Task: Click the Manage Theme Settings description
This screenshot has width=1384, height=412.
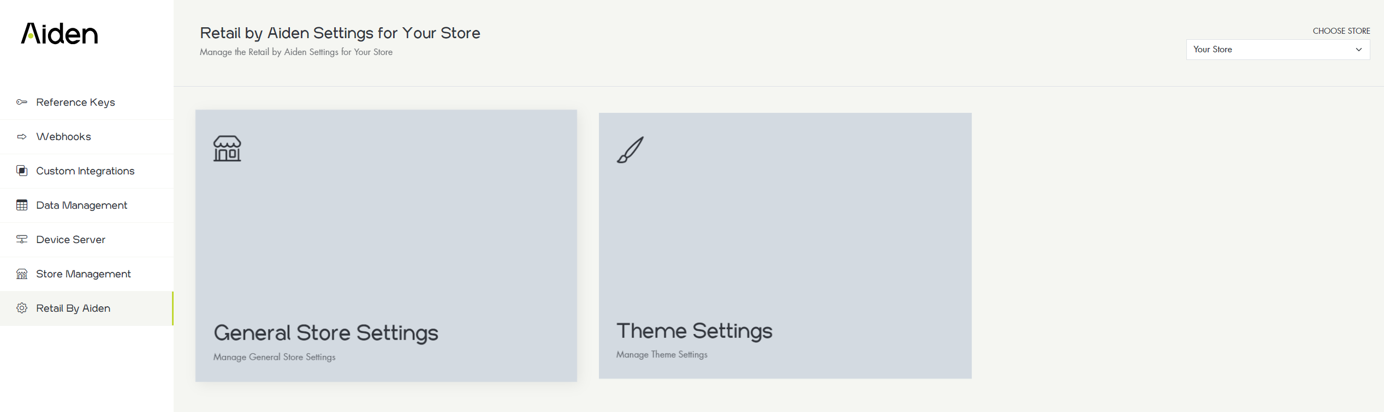Action: coord(662,355)
